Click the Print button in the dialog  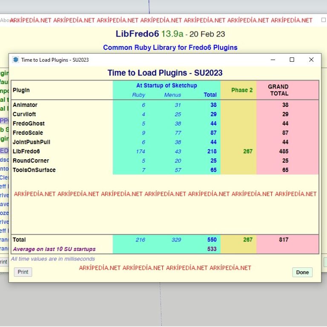pos(23,272)
